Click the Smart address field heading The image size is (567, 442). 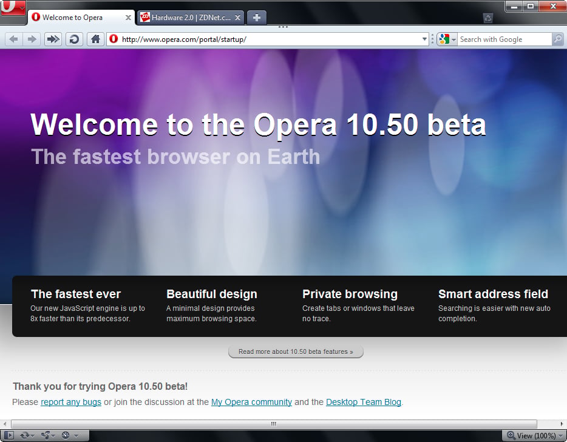(493, 294)
